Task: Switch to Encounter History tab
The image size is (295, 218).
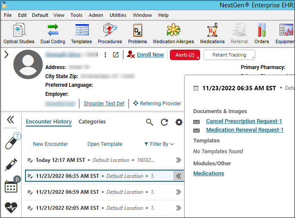Action: 49,122
